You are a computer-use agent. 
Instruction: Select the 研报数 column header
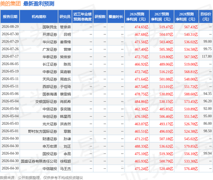tap(100, 16)
